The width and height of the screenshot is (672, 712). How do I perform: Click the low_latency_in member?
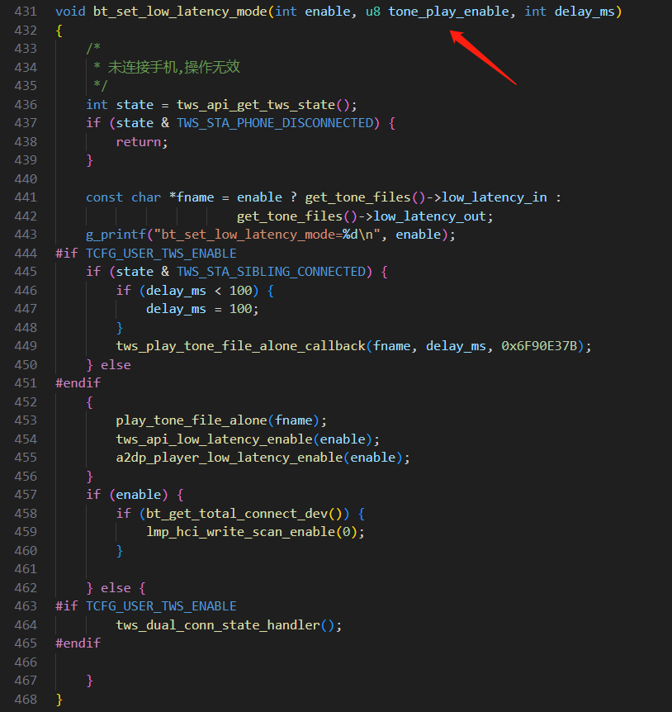[494, 197]
